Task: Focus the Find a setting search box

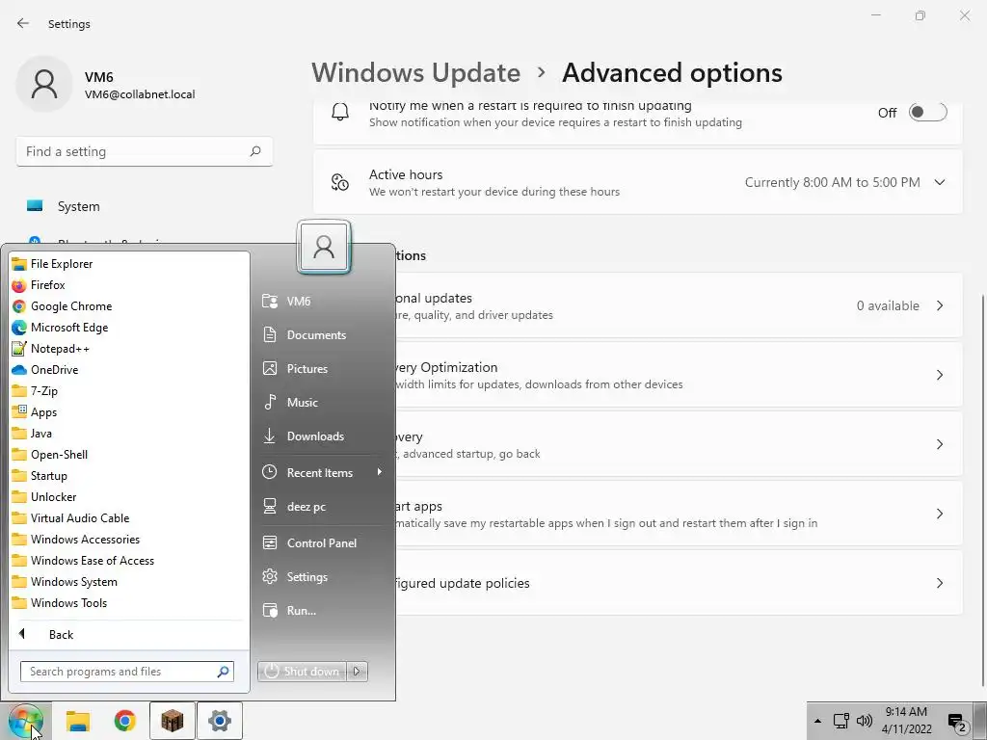Action: (x=145, y=151)
